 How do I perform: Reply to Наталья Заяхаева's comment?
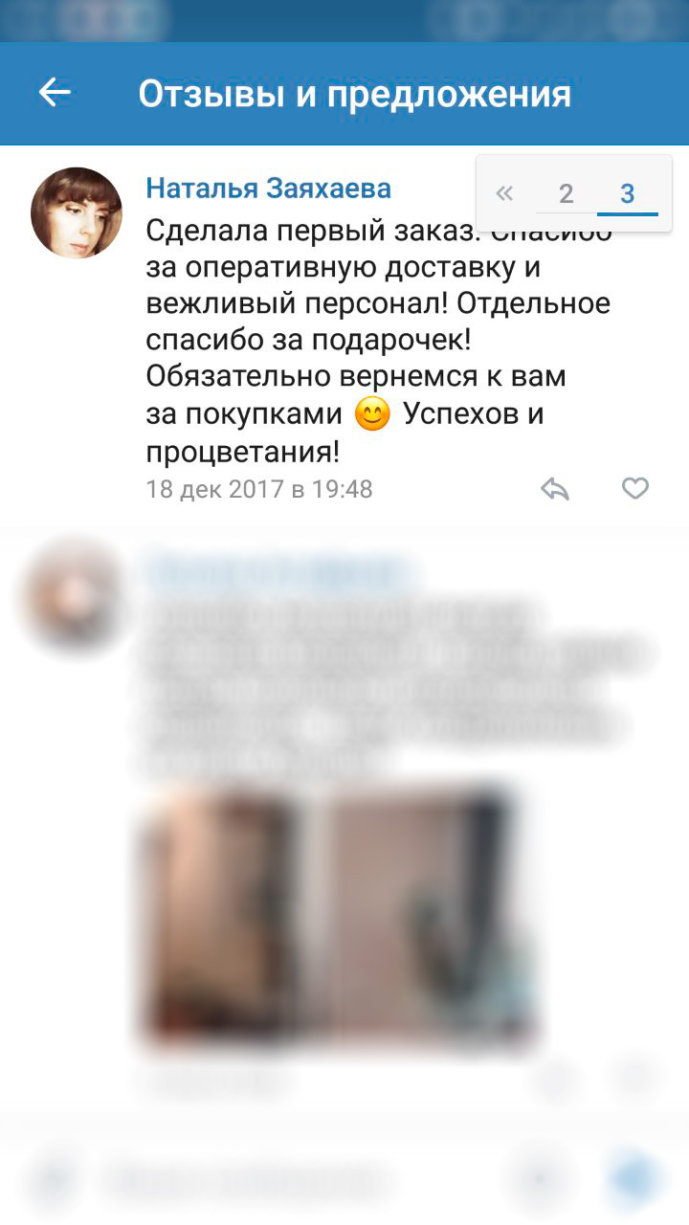(555, 489)
